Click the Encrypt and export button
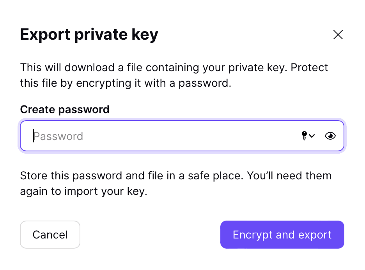The image size is (365, 270). pyautogui.click(x=282, y=235)
